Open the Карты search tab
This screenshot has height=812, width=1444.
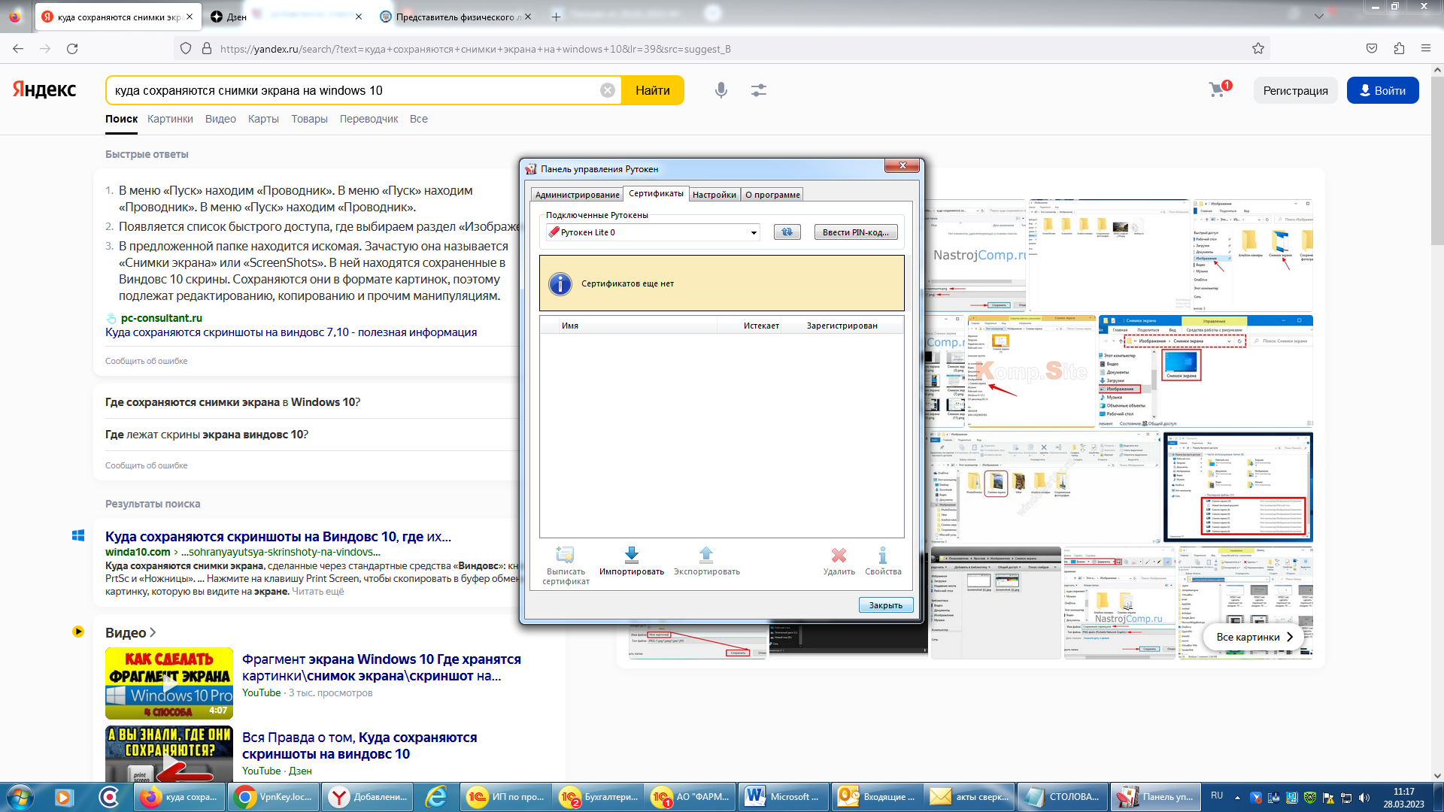263,119
